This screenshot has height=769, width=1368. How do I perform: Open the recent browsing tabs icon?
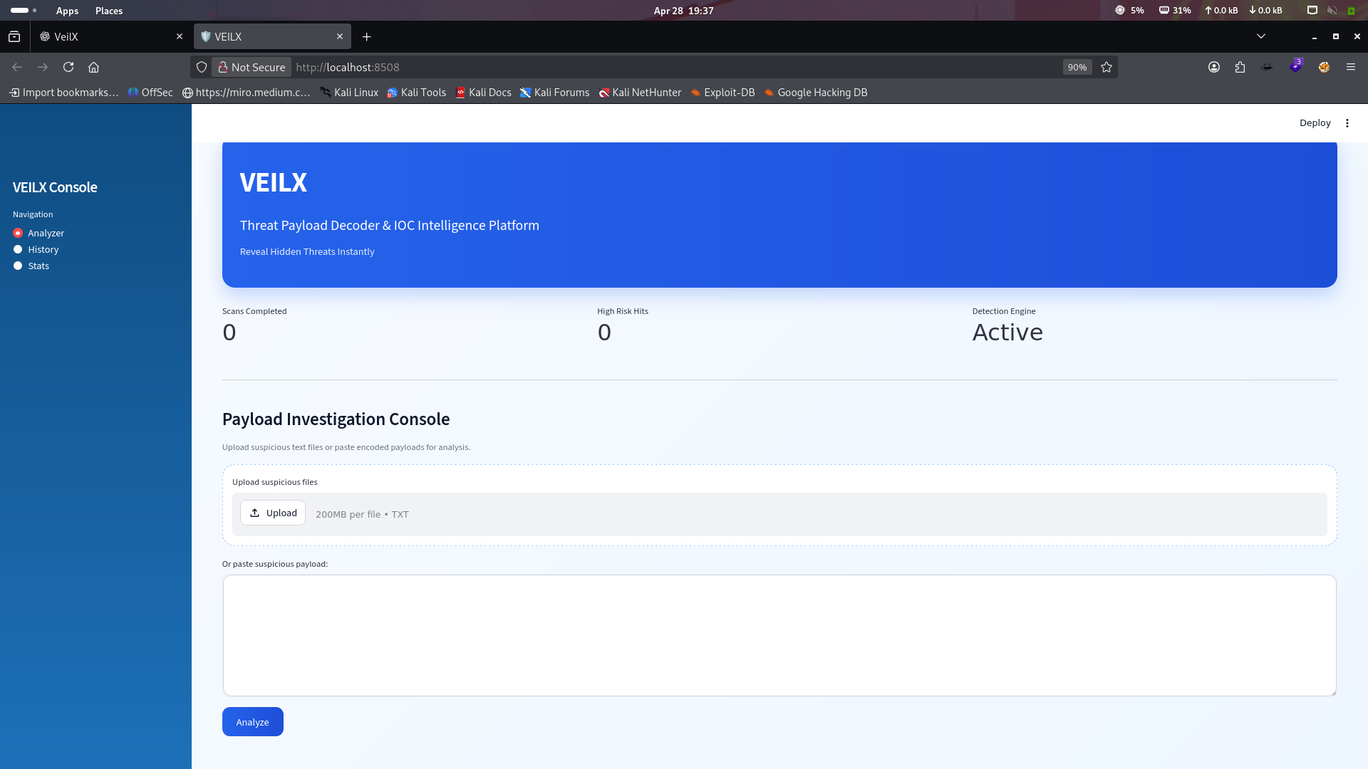(14, 37)
